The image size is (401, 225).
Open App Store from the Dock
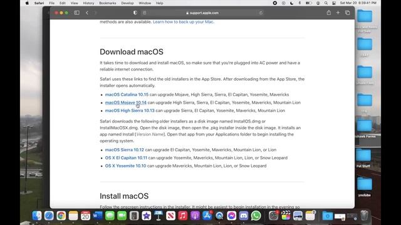(207, 216)
